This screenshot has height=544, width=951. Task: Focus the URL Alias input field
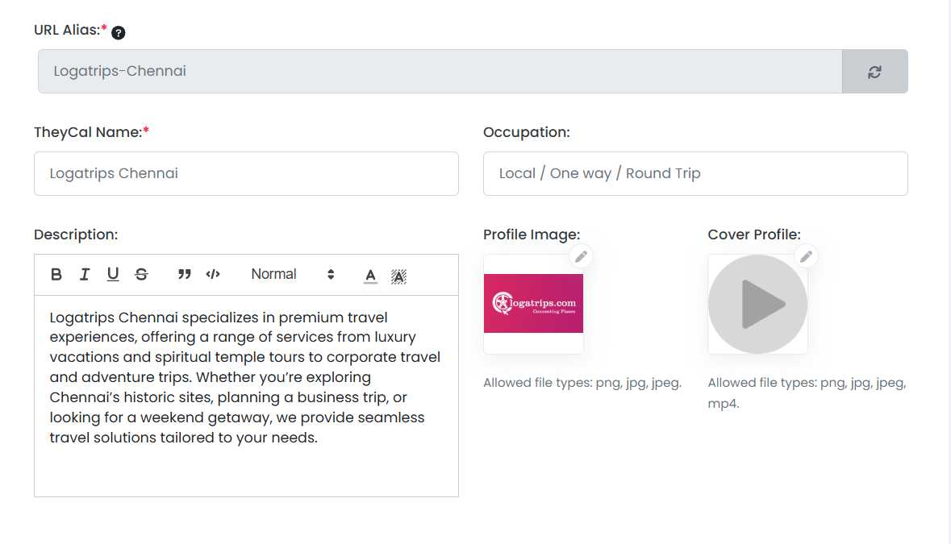click(x=440, y=72)
